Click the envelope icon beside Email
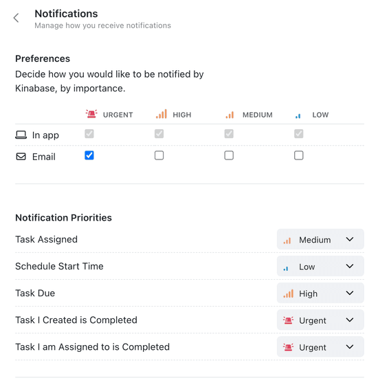This screenshot has height=387, width=378. tap(21, 157)
